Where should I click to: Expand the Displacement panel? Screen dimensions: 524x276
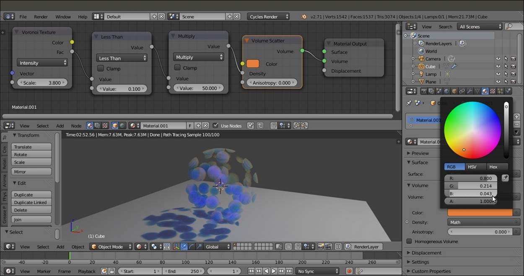point(426,253)
